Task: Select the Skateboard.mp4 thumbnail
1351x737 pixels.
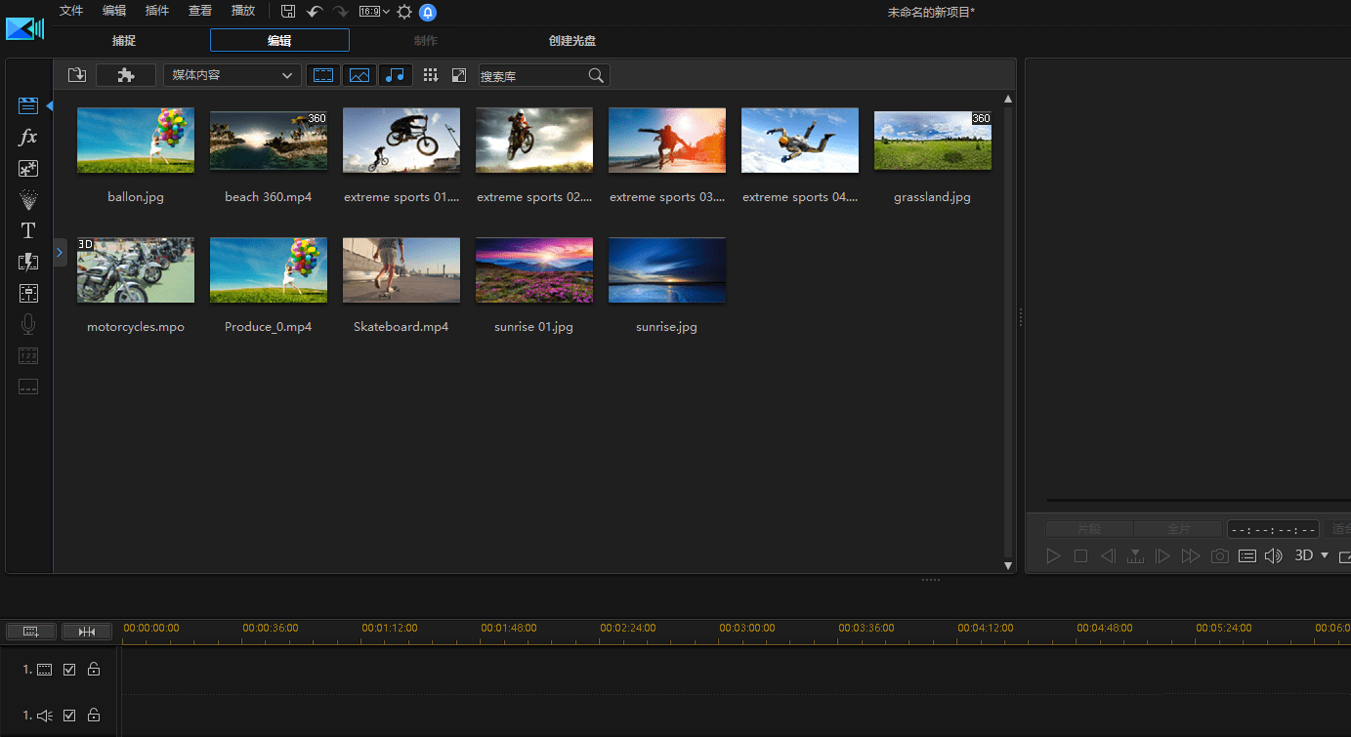Action: (x=401, y=270)
